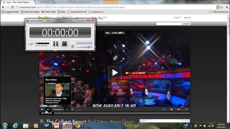
Task: Open the Latino menu item
Action: (114, 24)
